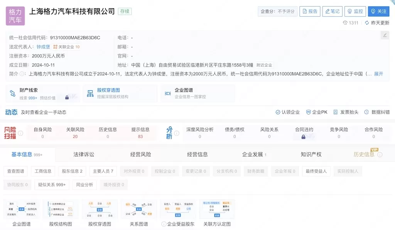Image resolution: width=395 pixels, height=230 pixels.
Task: Click info icon beside 历史信息 VIP tab
Action: point(380,155)
